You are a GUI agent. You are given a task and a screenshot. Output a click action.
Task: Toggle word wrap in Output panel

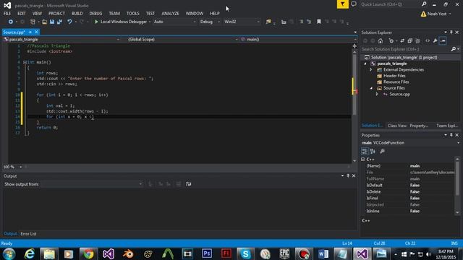188,184
